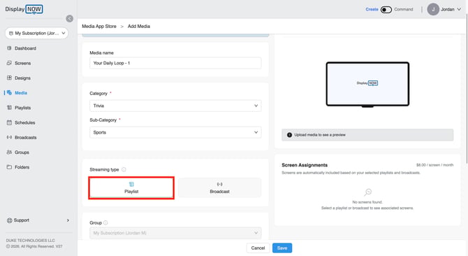
Task: Click the Folders icon in sidebar
Action: [x=9, y=167]
